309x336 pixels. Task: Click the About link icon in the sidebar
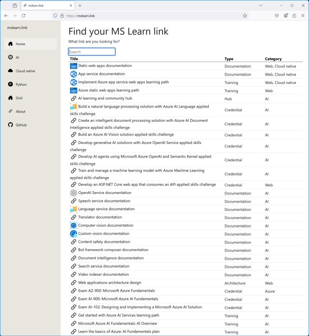(10, 111)
